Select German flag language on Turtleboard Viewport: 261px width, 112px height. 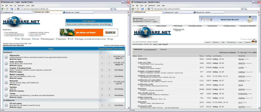(x=253, y=42)
